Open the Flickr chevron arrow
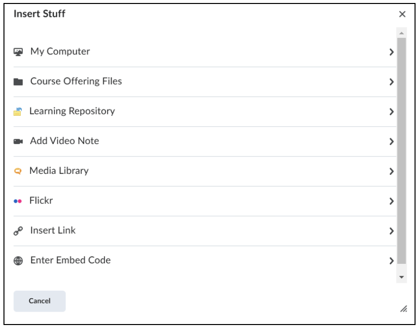 [x=391, y=201]
